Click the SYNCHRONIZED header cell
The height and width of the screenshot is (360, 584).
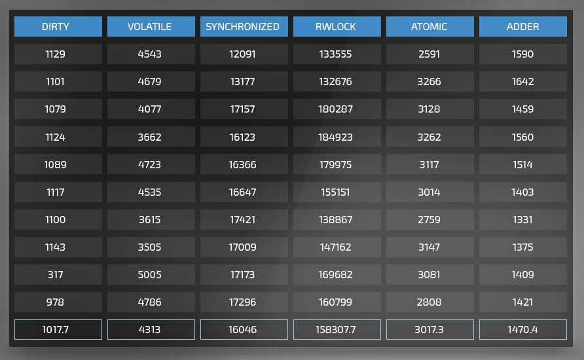244,26
